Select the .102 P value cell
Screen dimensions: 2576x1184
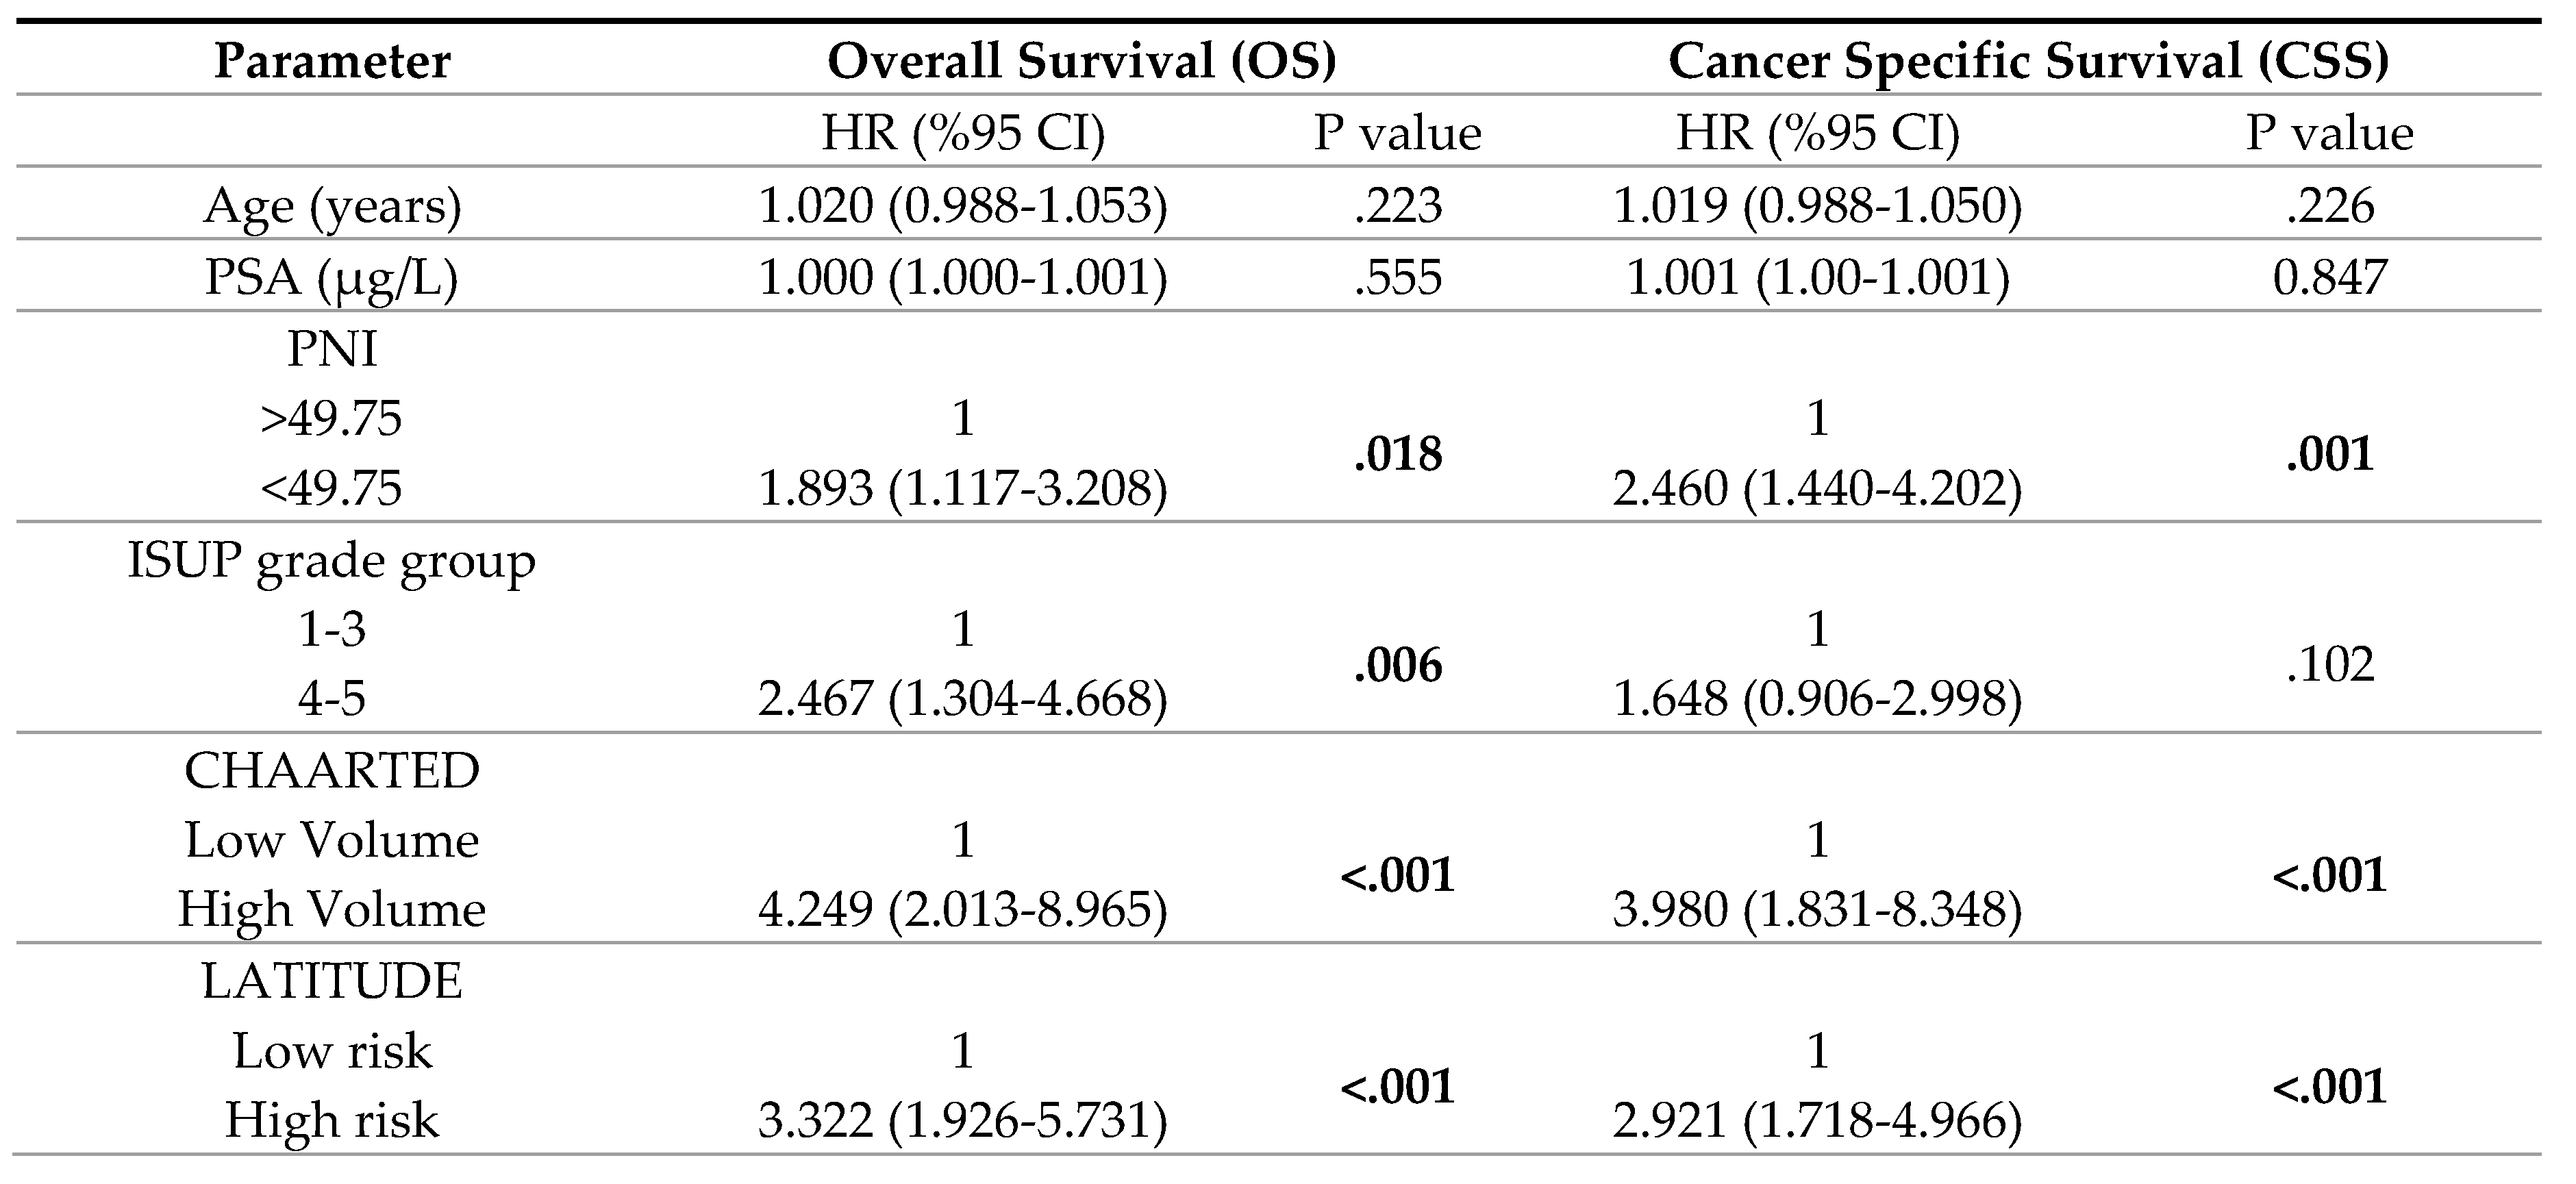2329,664
